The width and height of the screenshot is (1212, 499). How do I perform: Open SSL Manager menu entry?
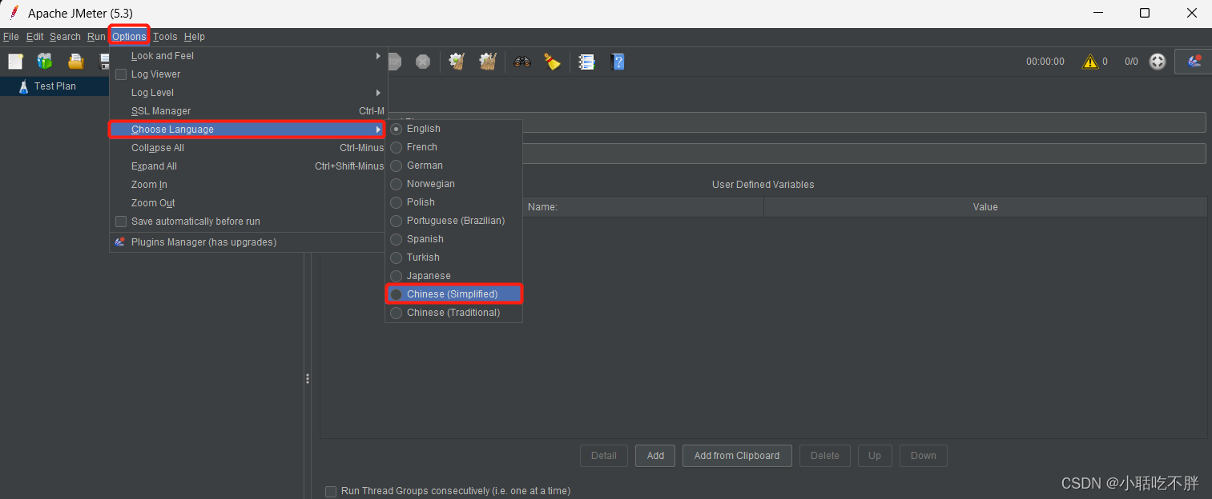(248, 111)
